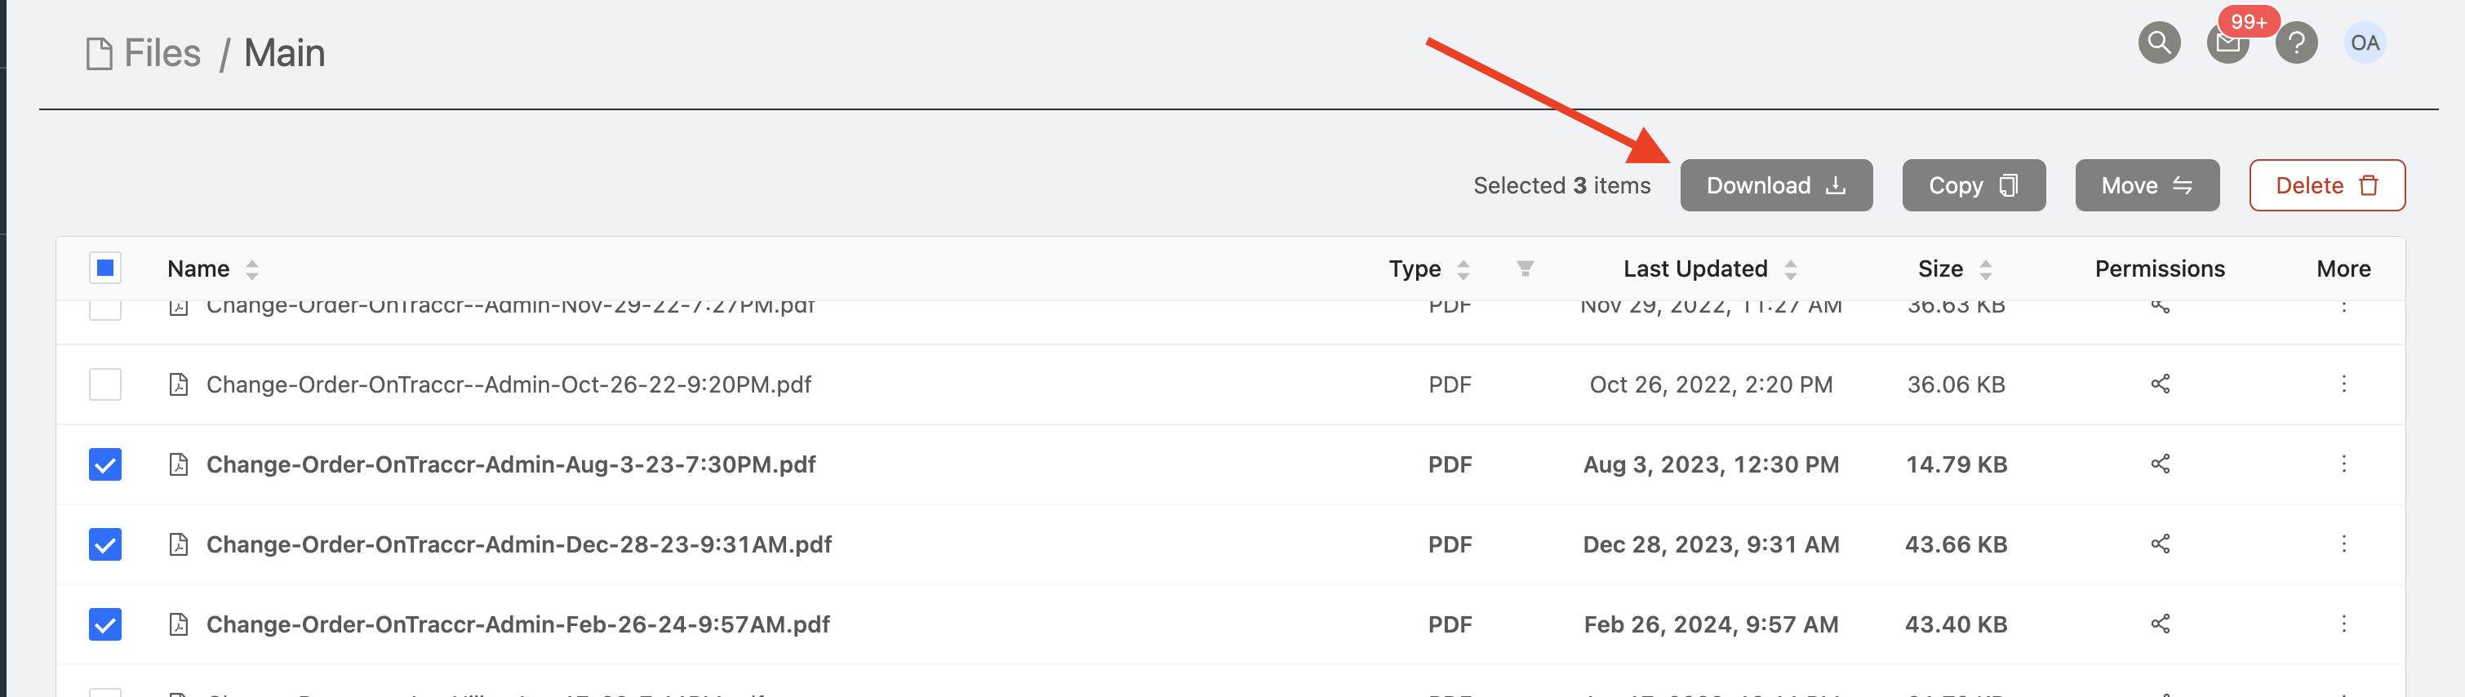Click the size value 36.06 KB
The height and width of the screenshot is (697, 2465).
(1956, 384)
